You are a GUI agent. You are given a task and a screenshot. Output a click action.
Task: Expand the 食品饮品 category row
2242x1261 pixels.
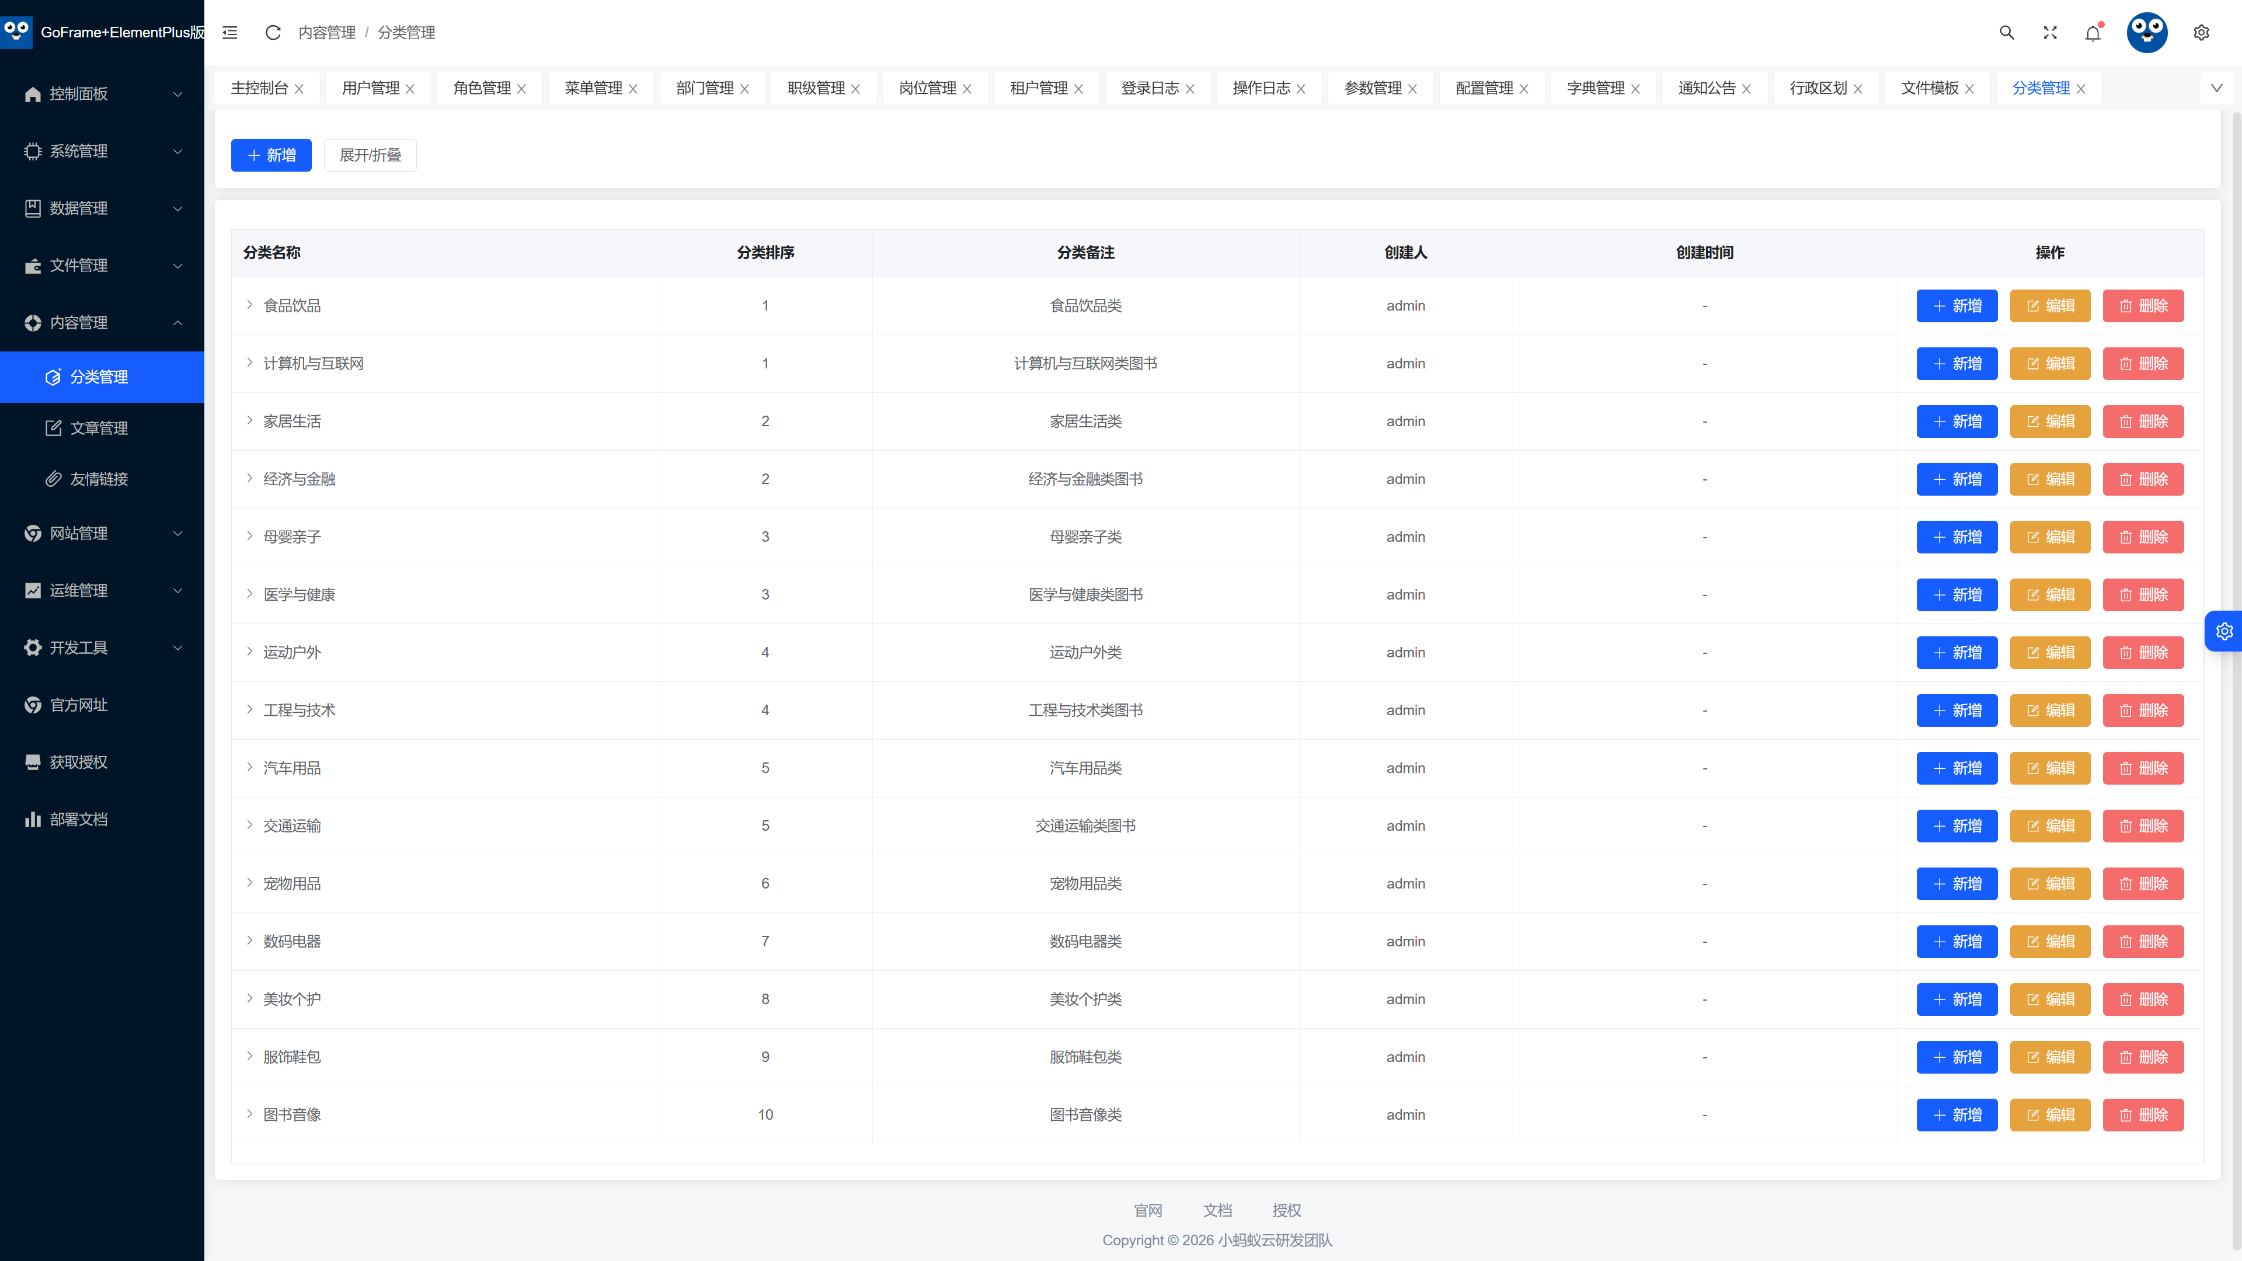249,305
